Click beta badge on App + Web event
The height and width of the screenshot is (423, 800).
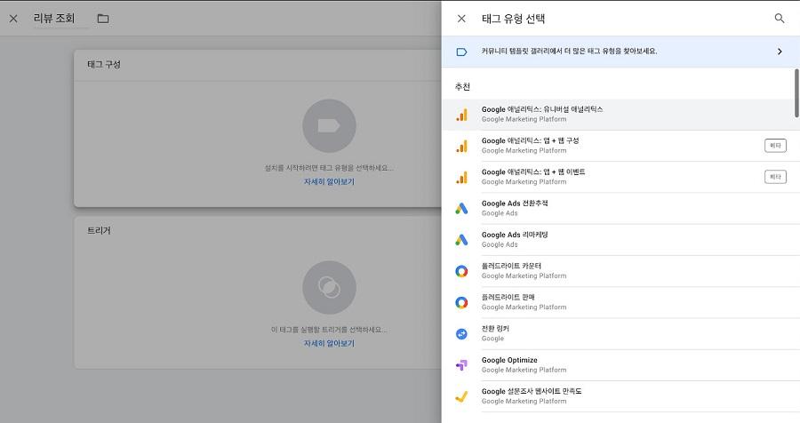pyautogui.click(x=775, y=177)
